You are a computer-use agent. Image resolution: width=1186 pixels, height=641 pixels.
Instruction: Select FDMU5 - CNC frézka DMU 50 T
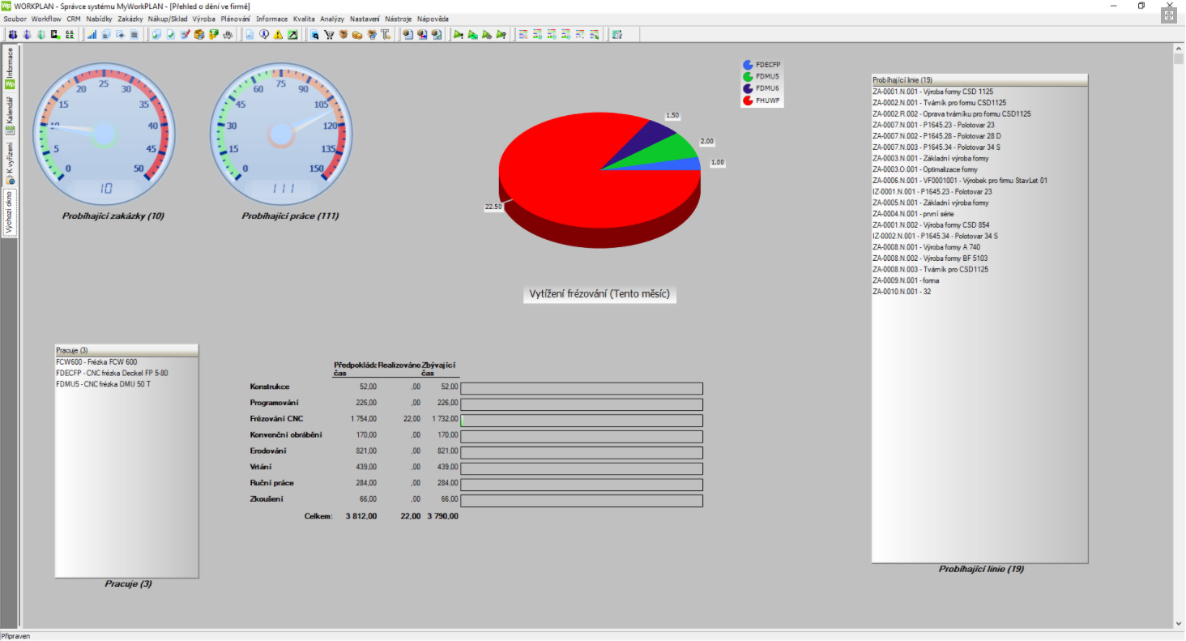[x=103, y=384]
